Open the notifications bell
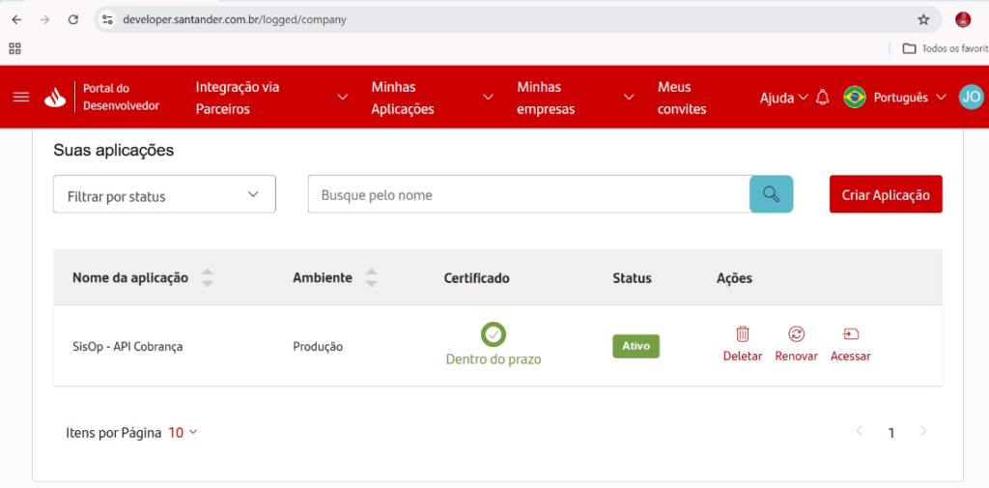 (x=823, y=98)
